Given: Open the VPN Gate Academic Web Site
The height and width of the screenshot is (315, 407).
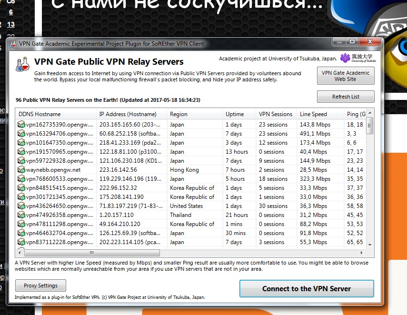Looking at the screenshot, I should point(346,76).
